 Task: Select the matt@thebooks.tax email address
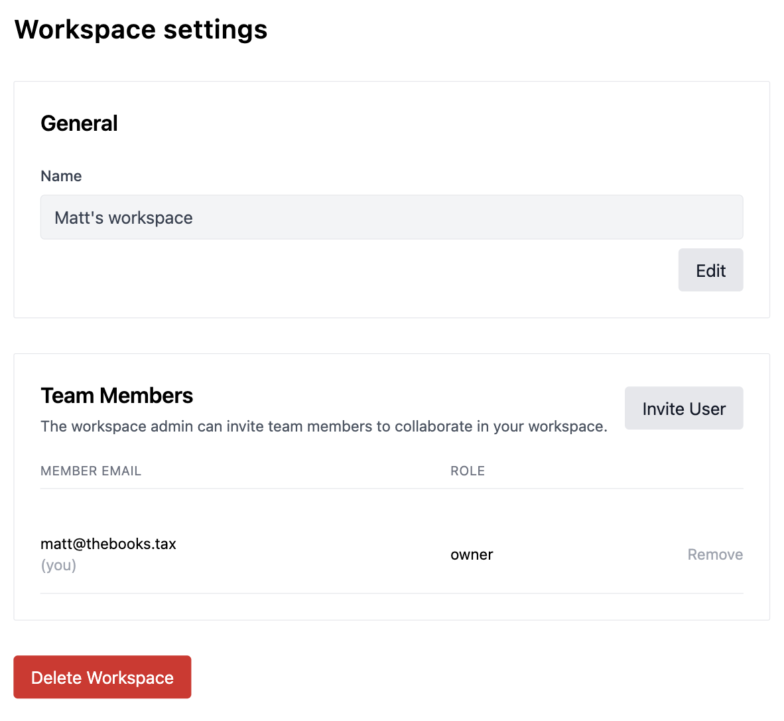[x=108, y=544]
